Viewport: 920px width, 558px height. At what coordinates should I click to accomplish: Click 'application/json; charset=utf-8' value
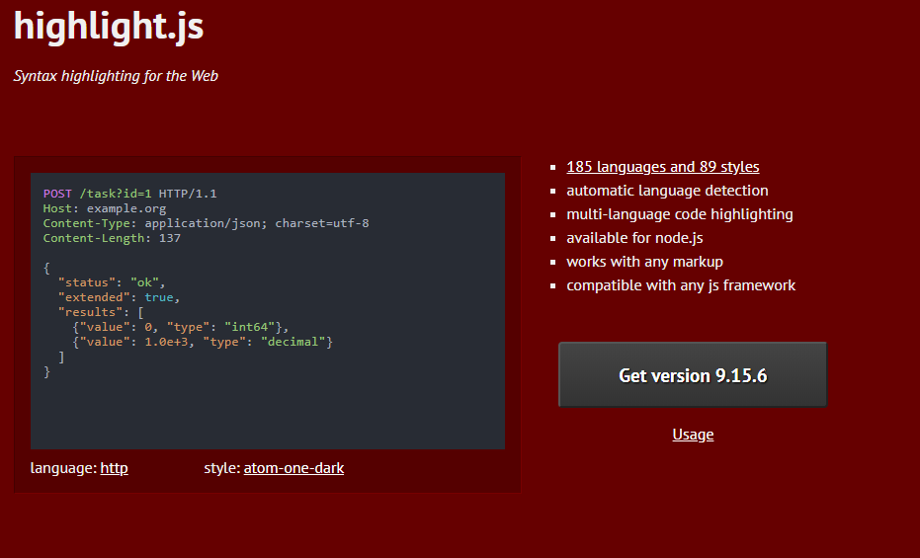(257, 223)
